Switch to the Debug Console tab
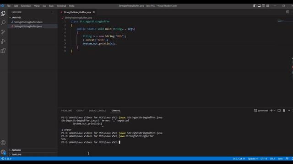Viewport: 293px width, 164px height. point(98,111)
